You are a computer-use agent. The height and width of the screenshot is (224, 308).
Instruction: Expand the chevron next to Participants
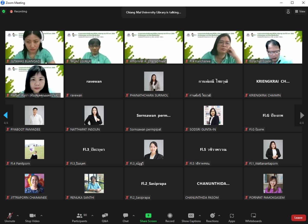pyautogui.click(x=92, y=216)
